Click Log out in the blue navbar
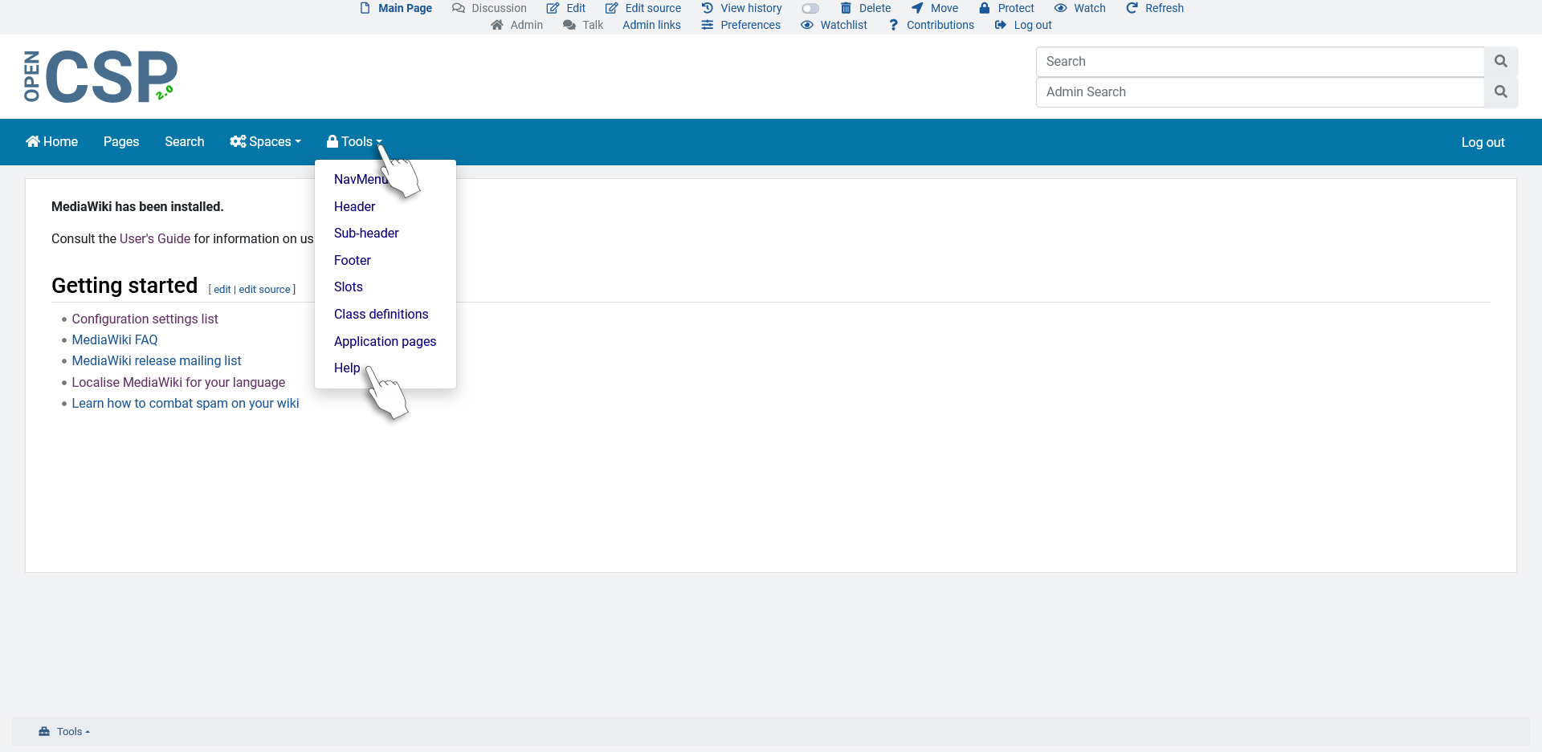Image resolution: width=1542 pixels, height=752 pixels. pyautogui.click(x=1483, y=142)
